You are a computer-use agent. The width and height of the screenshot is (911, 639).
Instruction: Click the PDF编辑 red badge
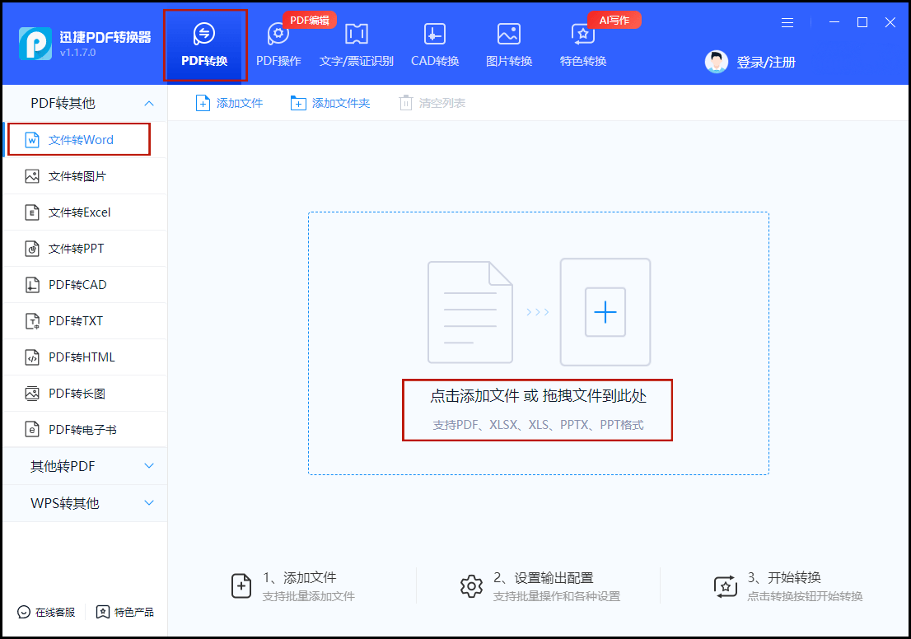tap(310, 21)
